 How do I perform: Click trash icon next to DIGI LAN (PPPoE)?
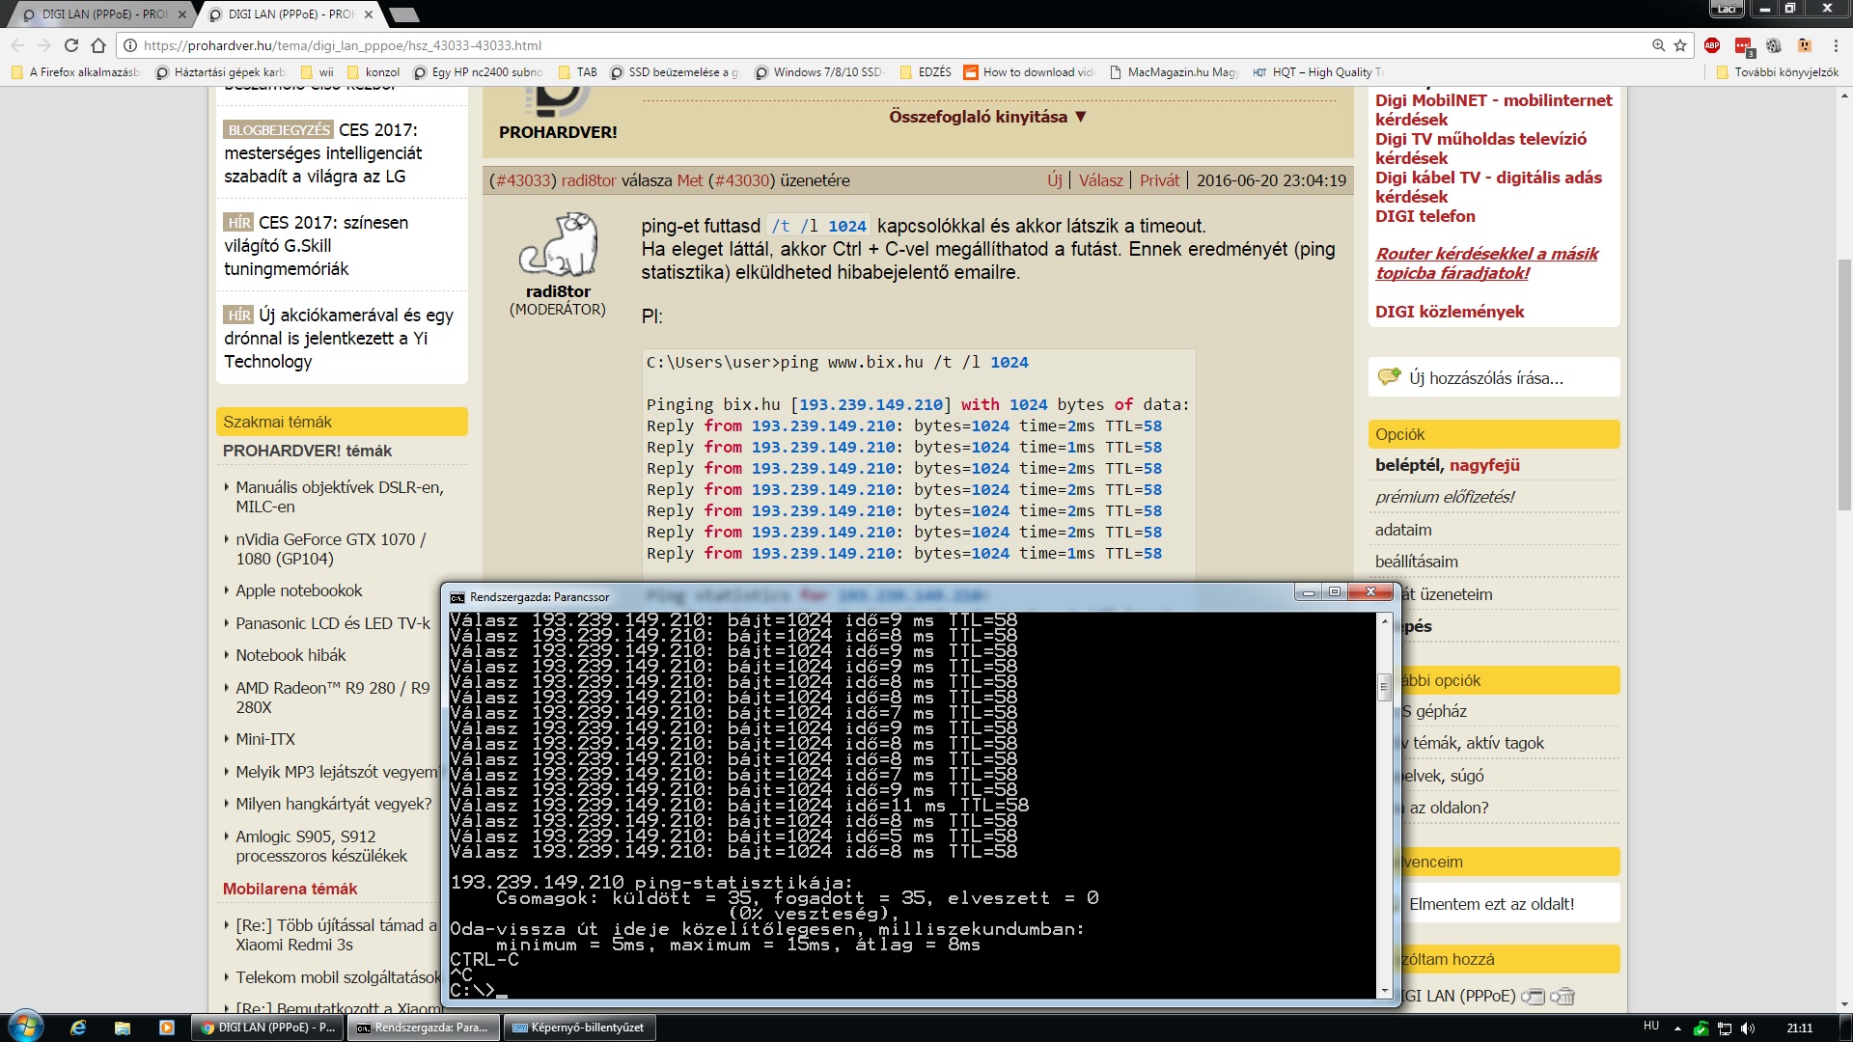click(1563, 996)
